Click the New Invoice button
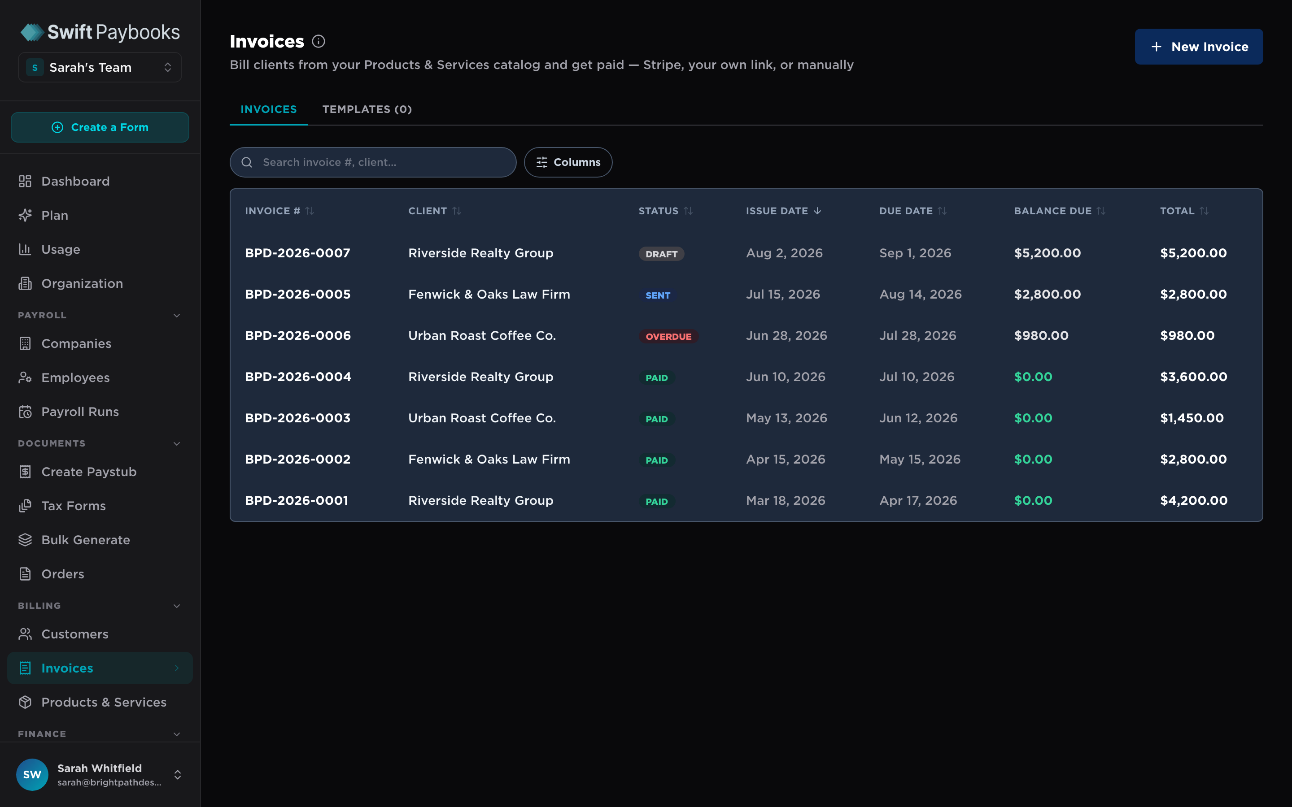 1199,47
